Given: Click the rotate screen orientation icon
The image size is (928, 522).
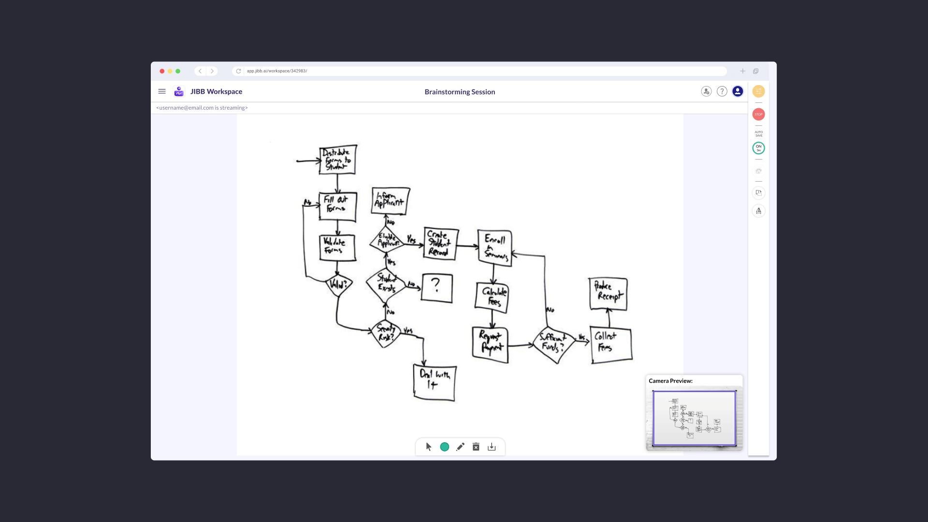Looking at the screenshot, I should 758,192.
